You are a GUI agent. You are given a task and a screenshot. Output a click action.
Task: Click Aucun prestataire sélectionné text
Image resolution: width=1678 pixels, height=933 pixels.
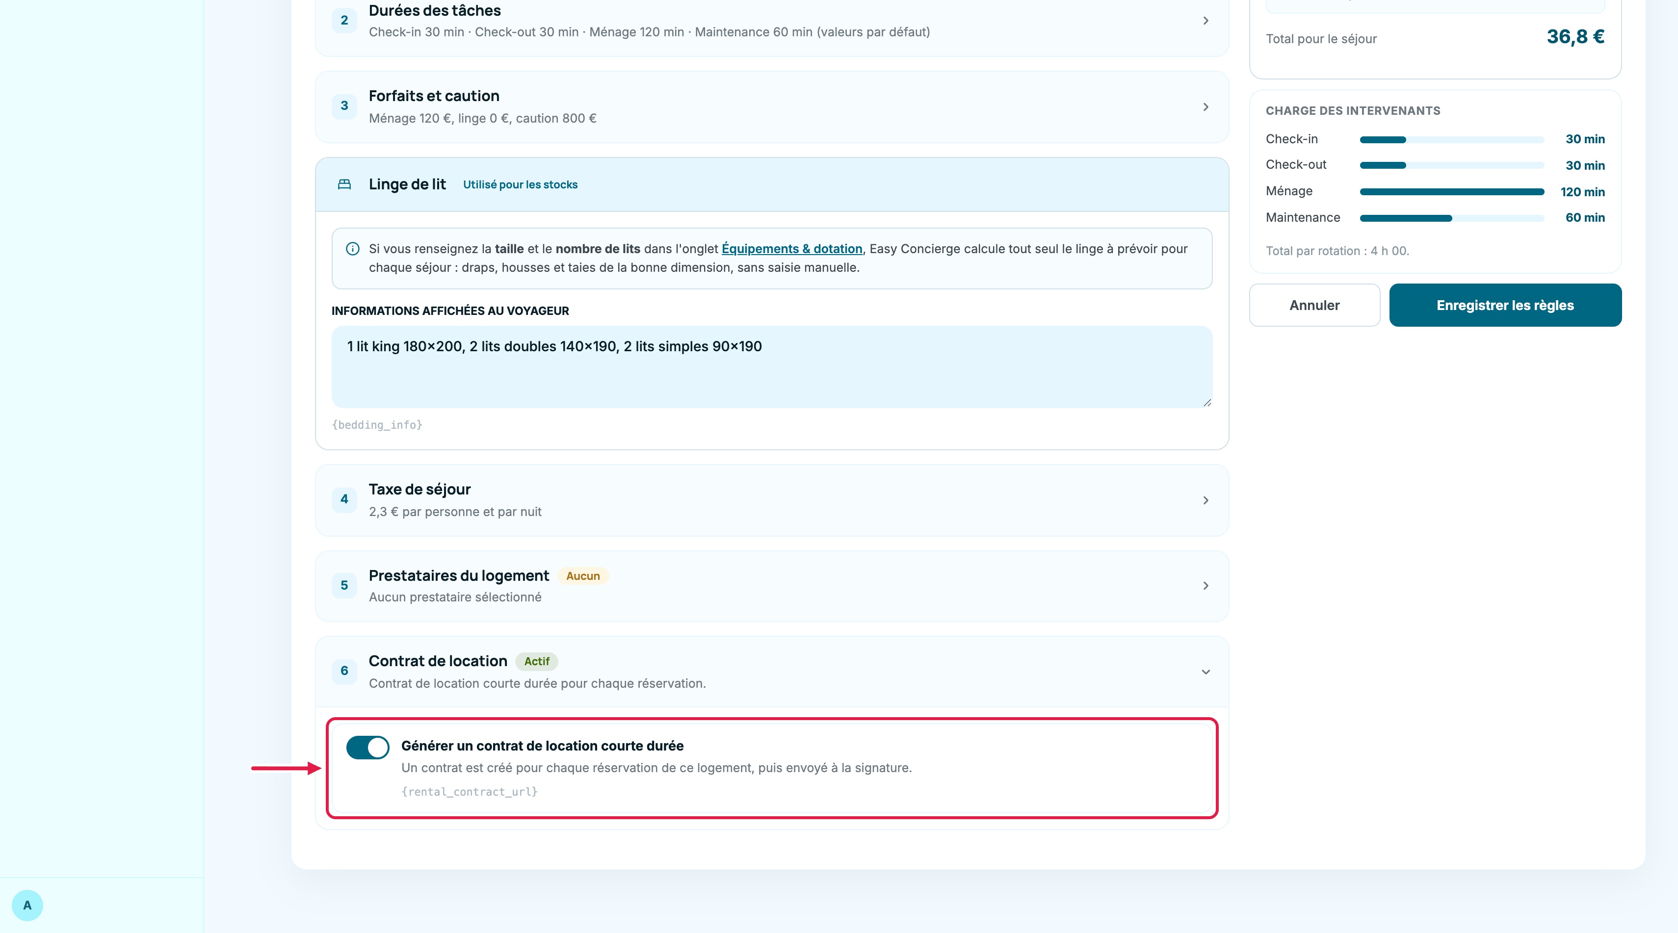455,597
